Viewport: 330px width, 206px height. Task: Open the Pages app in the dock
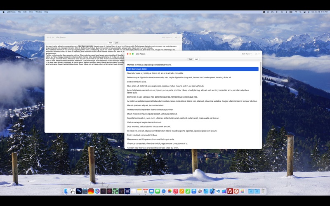tap(181, 191)
